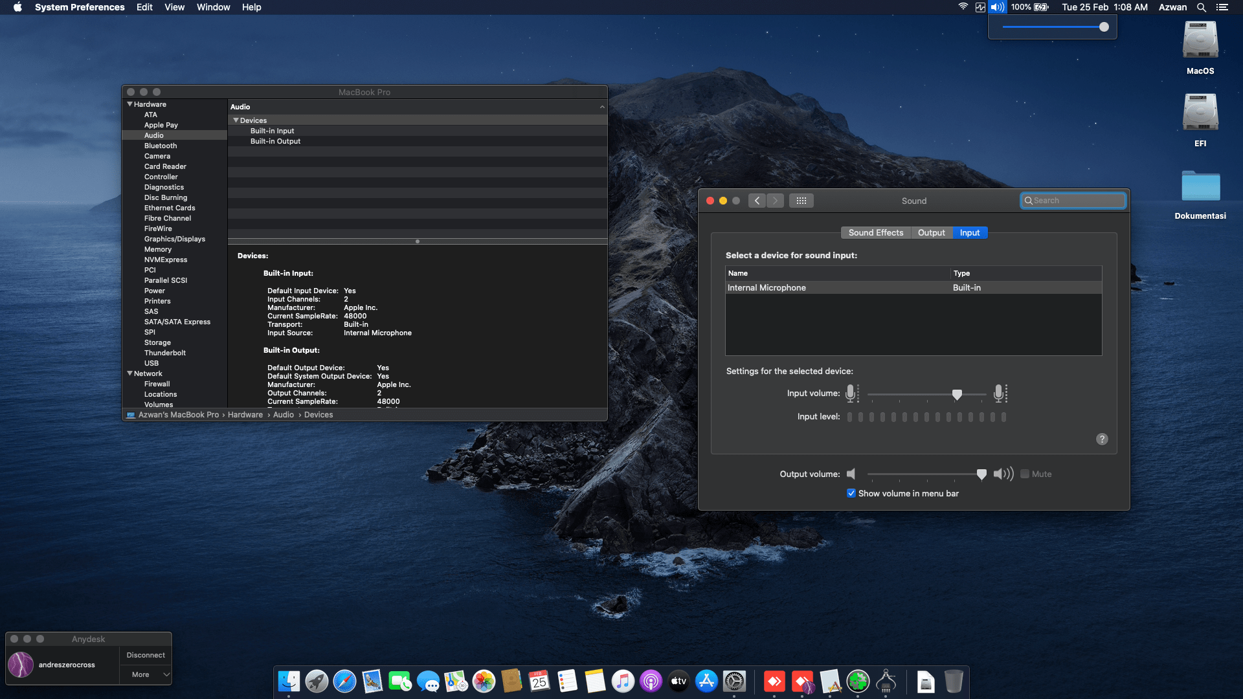Click the Wi-Fi icon in menu bar
Image resolution: width=1243 pixels, height=699 pixels.
click(963, 7)
